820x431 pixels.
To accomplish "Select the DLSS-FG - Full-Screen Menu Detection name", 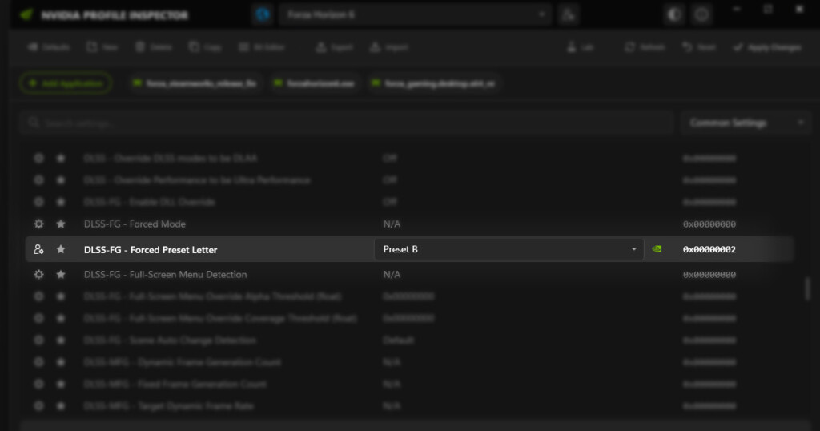I will click(x=165, y=275).
